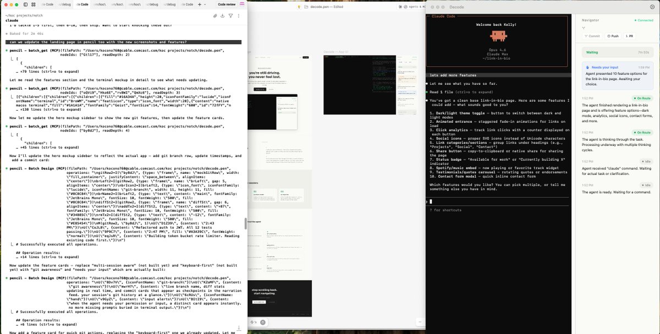This screenshot has width=660, height=334.
Task: Click the first 'Idle' status badge
Action: (646, 161)
